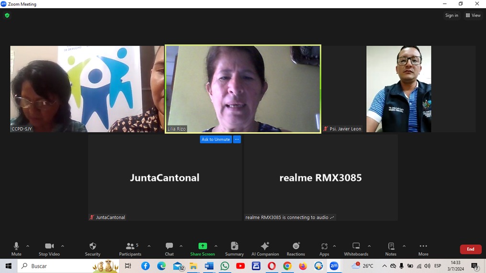Screen dimensions: 486x273
Task: Expand video options arrow beside Stop Video
Action: [63, 246]
